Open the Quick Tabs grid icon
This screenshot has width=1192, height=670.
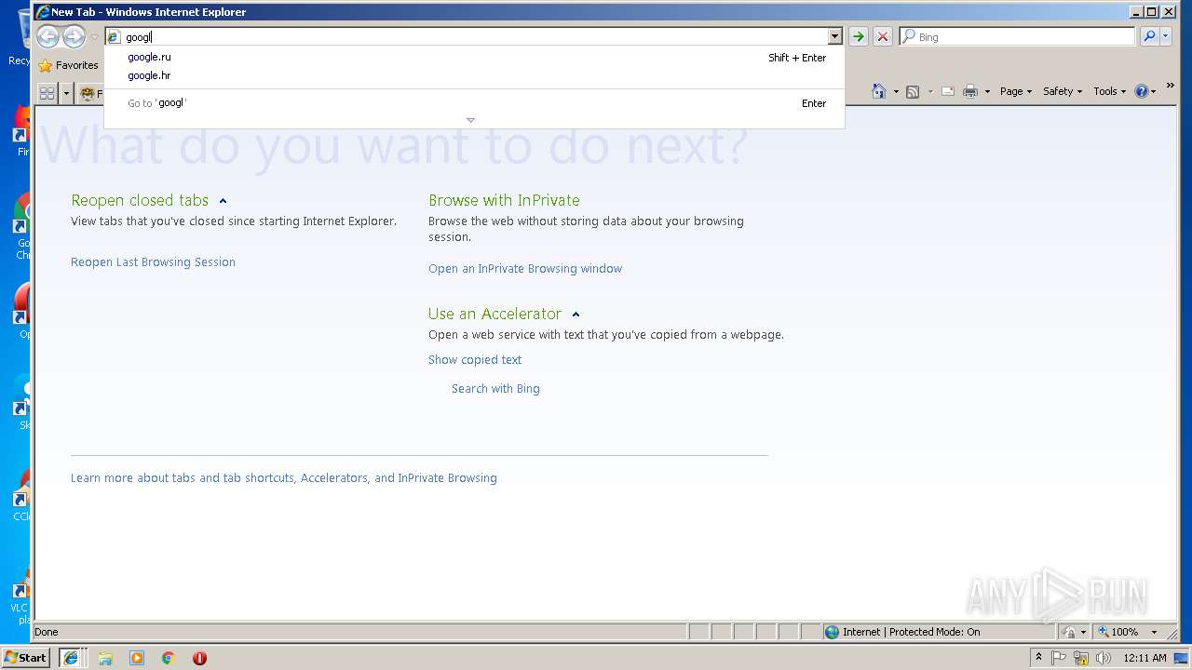coord(47,93)
